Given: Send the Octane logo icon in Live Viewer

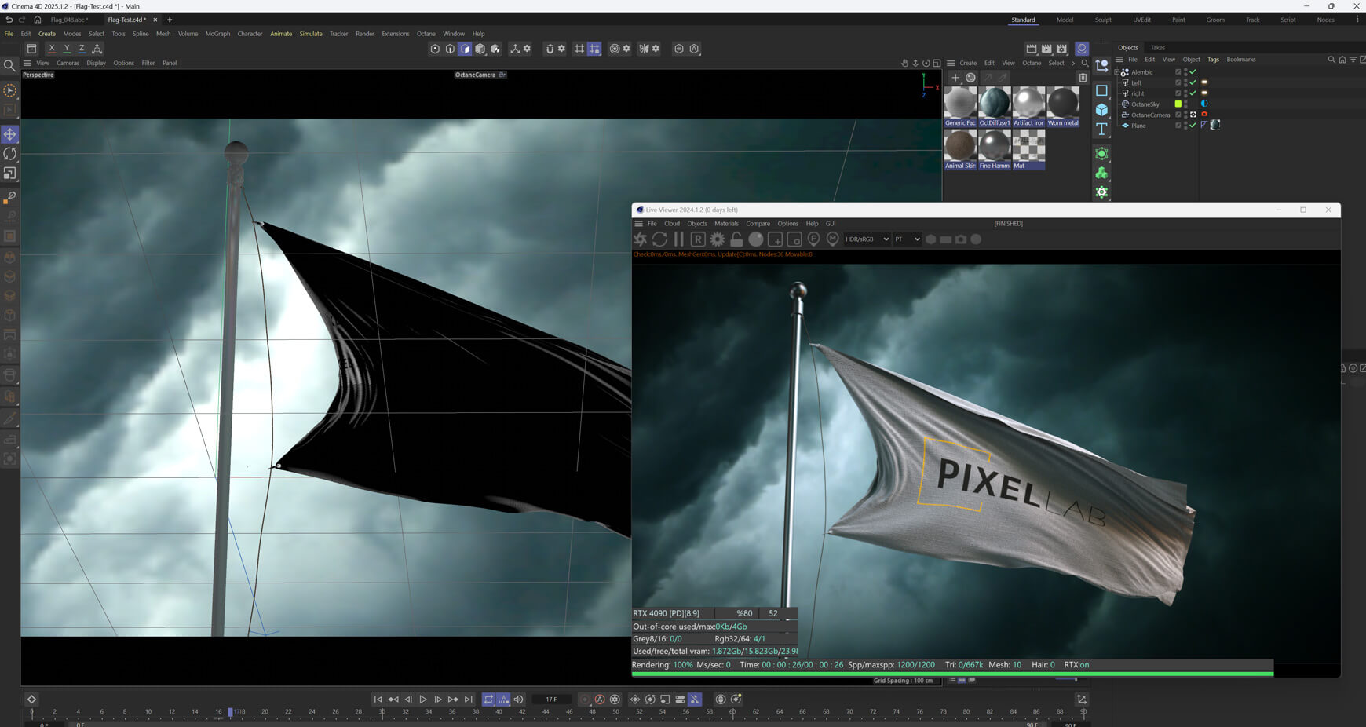Looking at the screenshot, I should click(641, 239).
